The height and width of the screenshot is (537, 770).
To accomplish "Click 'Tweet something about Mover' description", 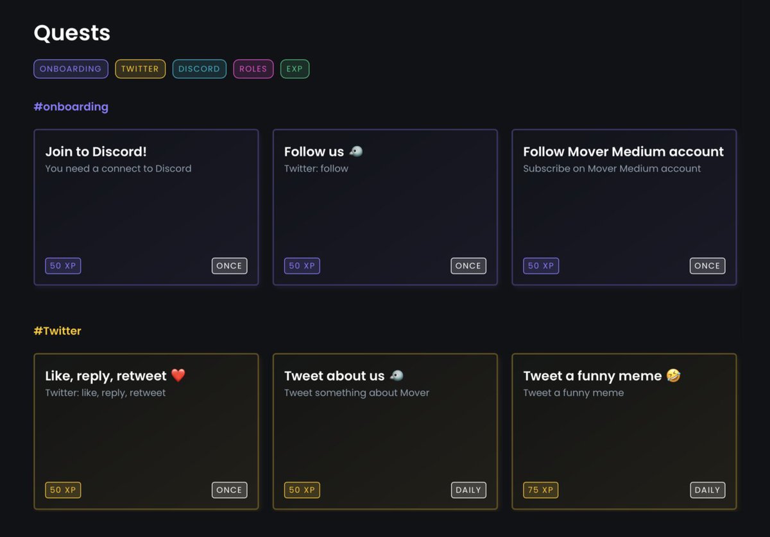I will coord(357,393).
